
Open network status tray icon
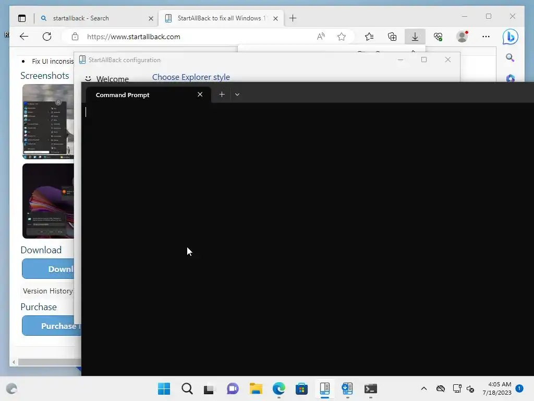[x=457, y=388]
